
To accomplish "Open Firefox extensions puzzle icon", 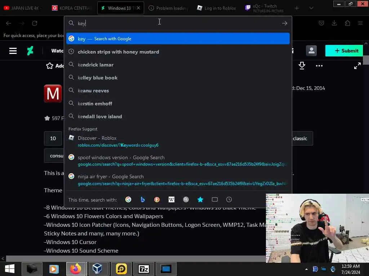I will [347, 23].
